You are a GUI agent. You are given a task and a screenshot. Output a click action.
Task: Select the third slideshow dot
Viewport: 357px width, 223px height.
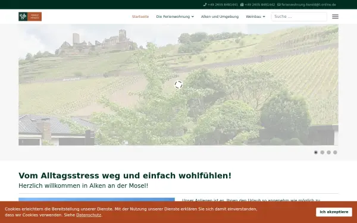click(328, 152)
